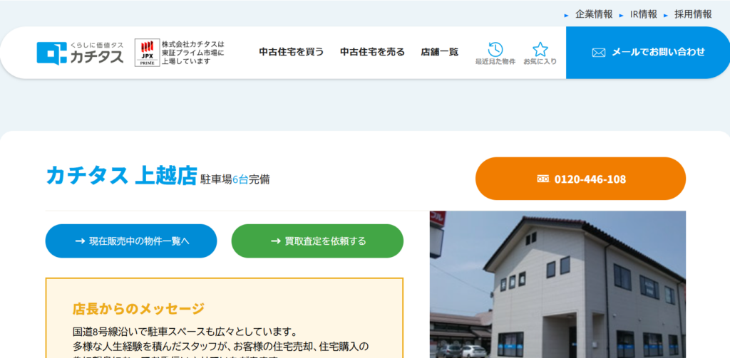730x358 pixels.
Task: Click the カチタス logo
Action: click(x=80, y=53)
